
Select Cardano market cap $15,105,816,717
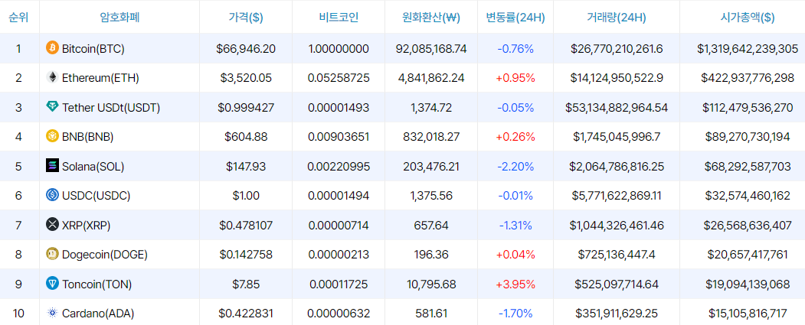click(x=748, y=314)
